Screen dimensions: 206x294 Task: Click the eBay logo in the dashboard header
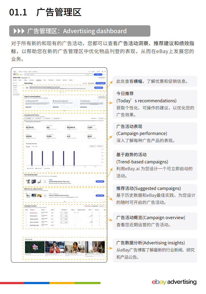pyautogui.click(x=16, y=74)
